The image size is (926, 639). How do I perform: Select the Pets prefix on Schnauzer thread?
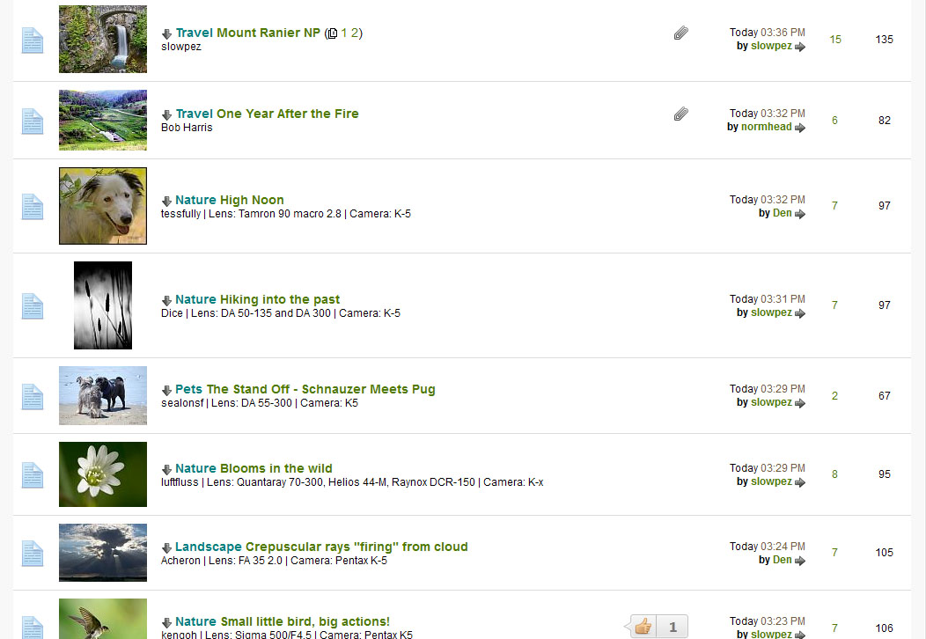pos(188,389)
